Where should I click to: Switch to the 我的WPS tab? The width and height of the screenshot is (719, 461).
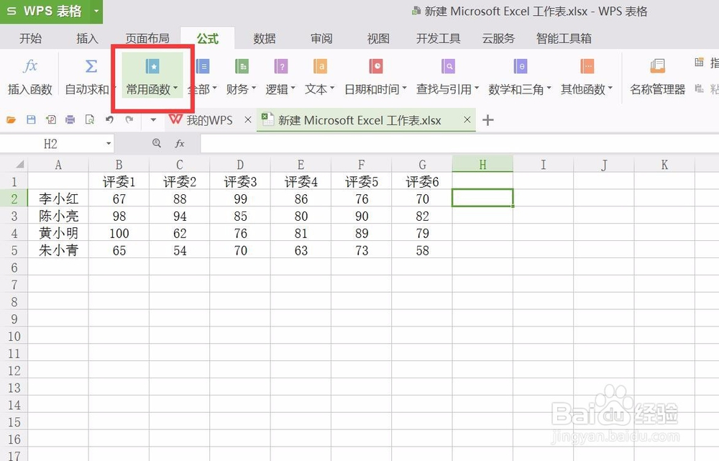point(207,120)
